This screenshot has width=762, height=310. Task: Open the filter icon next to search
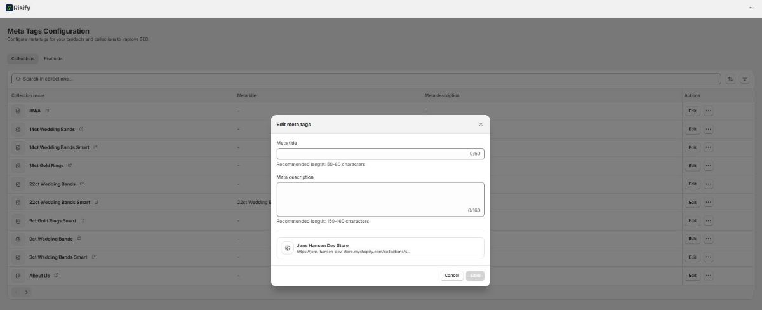coord(745,79)
